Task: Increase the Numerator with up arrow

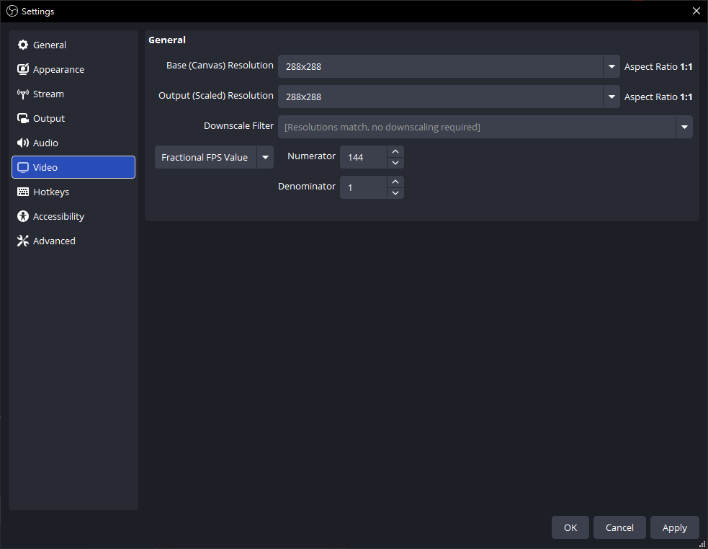Action: [x=395, y=152]
